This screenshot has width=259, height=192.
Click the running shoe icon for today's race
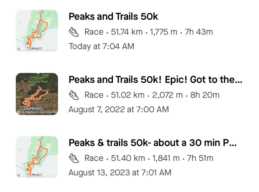tap(74, 32)
